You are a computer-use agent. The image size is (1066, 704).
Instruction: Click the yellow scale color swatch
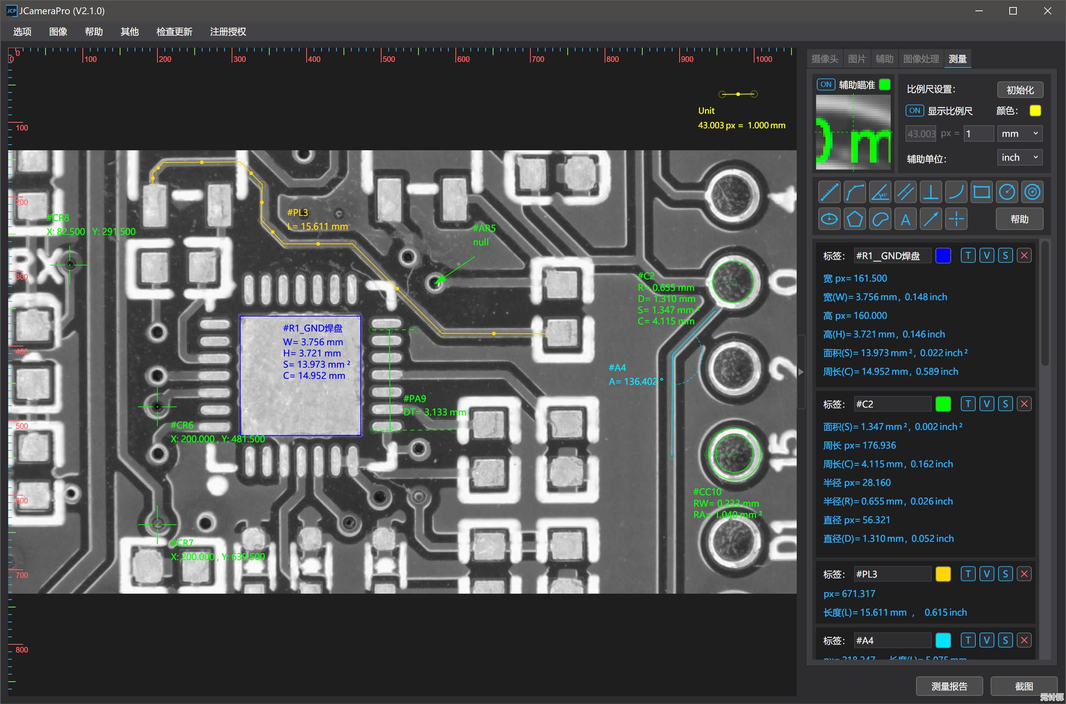1035,110
